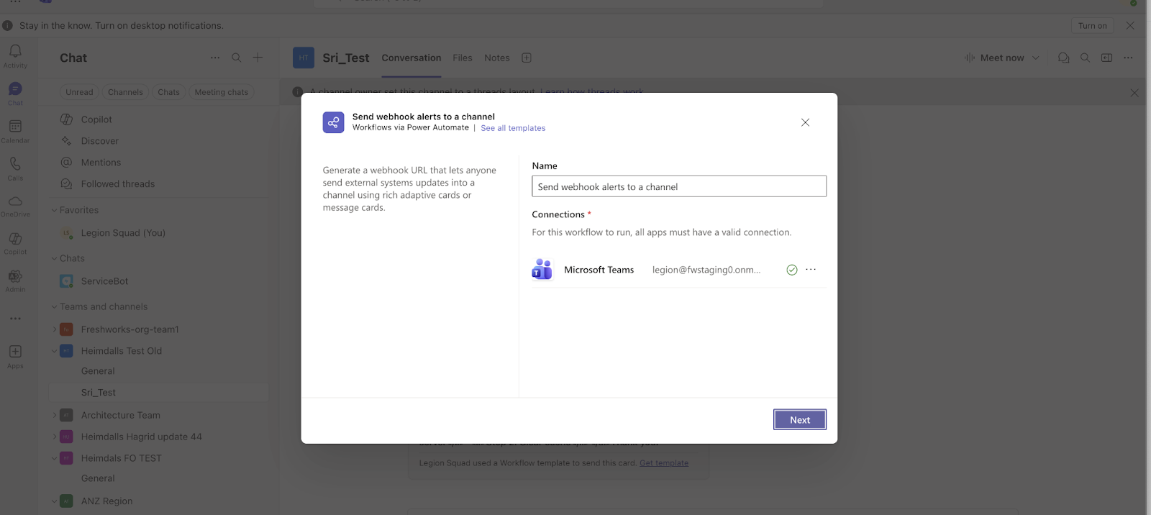Search within the Sri_Test channel

tap(1085, 58)
